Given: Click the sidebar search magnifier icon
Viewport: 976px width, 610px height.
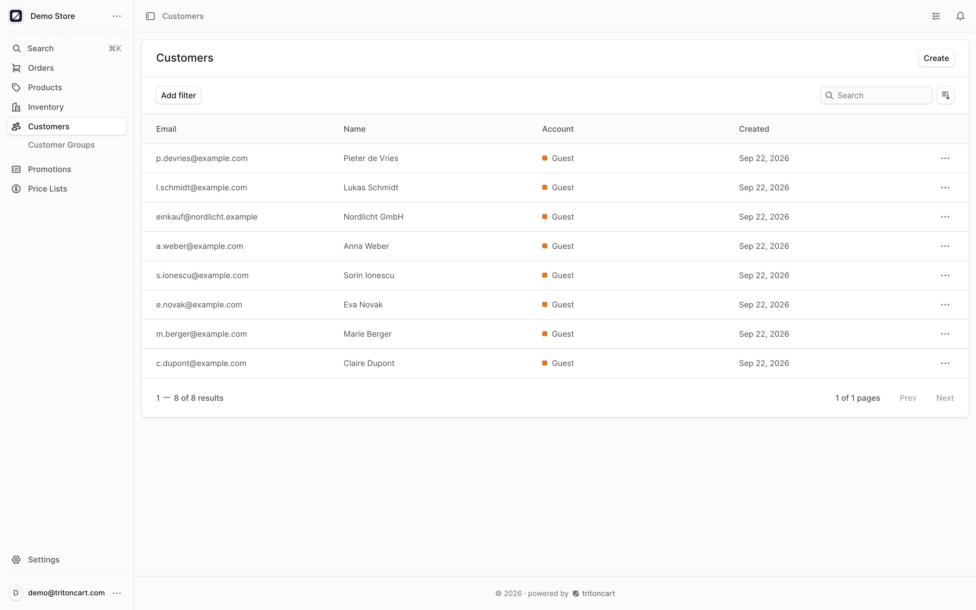Looking at the screenshot, I should tap(16, 48).
